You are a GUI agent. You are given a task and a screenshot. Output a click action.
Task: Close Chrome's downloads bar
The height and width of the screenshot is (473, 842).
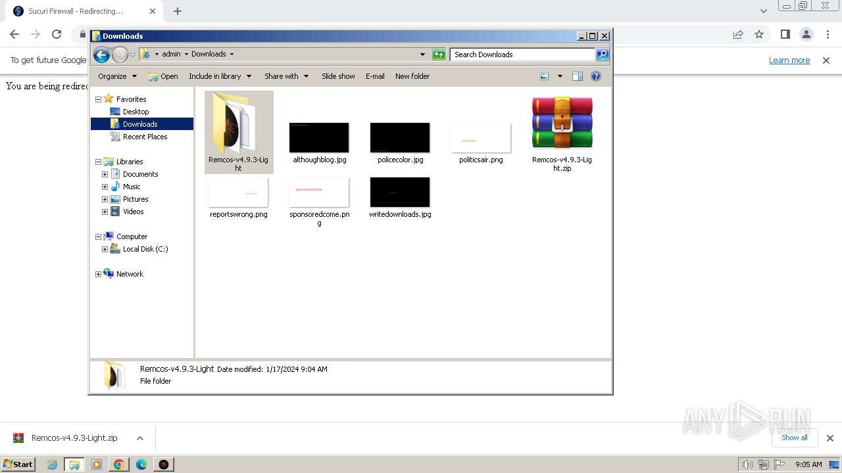pyautogui.click(x=830, y=438)
